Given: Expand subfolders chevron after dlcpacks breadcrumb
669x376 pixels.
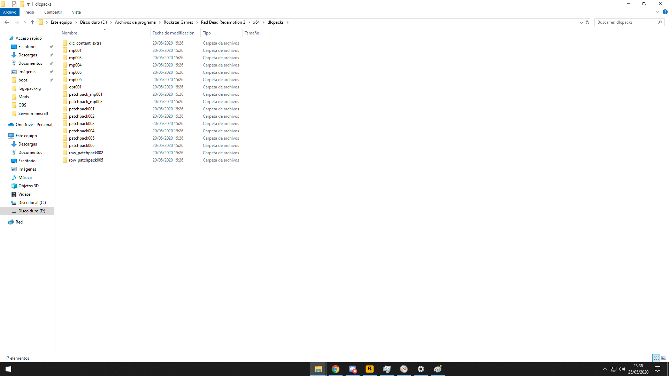Looking at the screenshot, I should pyautogui.click(x=287, y=22).
